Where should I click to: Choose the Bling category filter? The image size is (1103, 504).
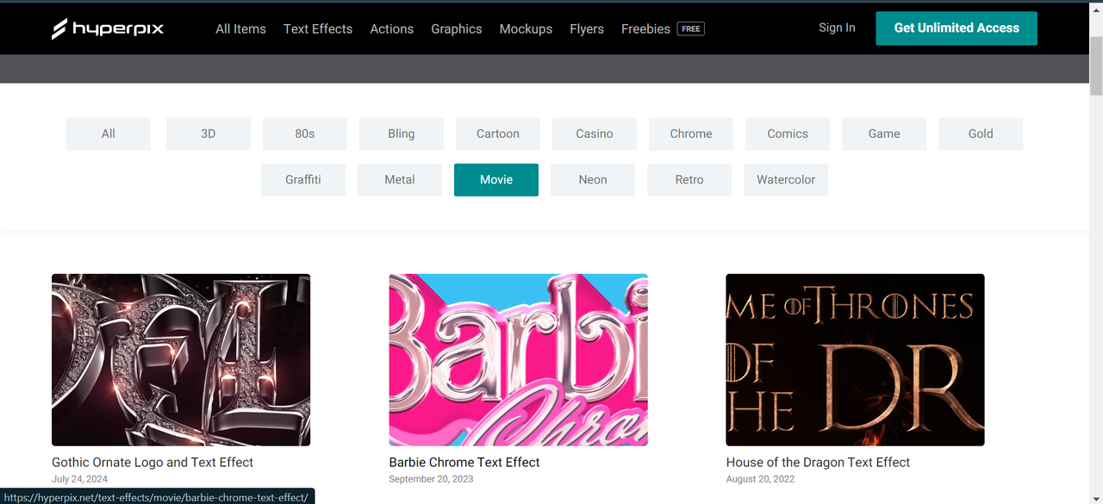point(402,134)
